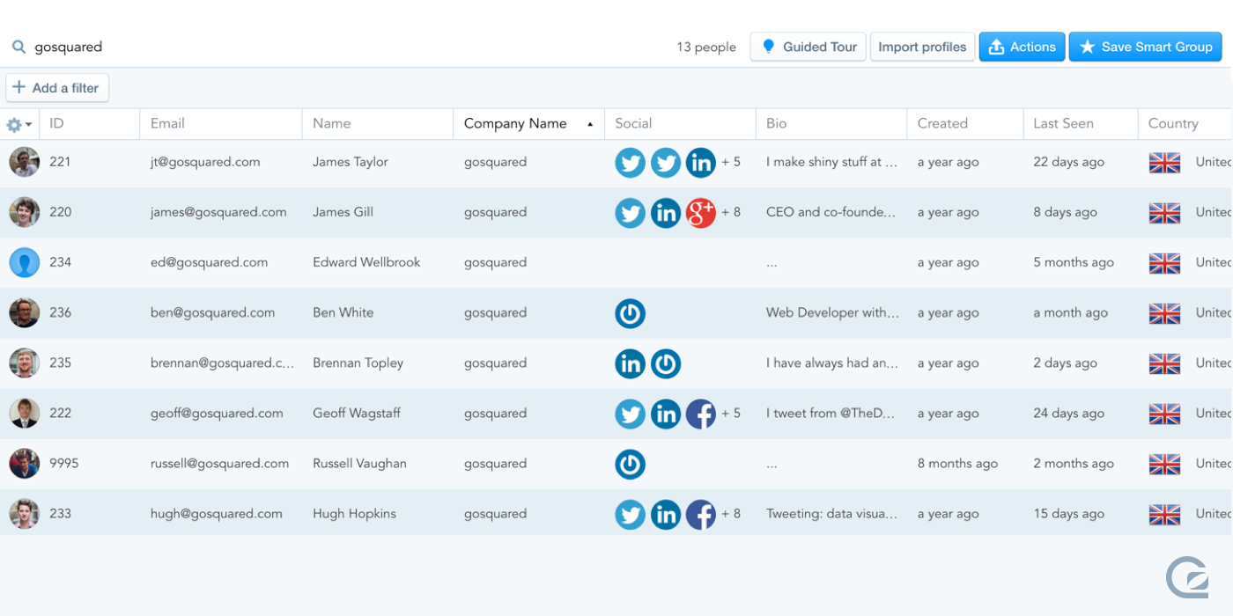Click the "8 months ago" created cell
Screen dimensions: 1233x616
(x=957, y=464)
